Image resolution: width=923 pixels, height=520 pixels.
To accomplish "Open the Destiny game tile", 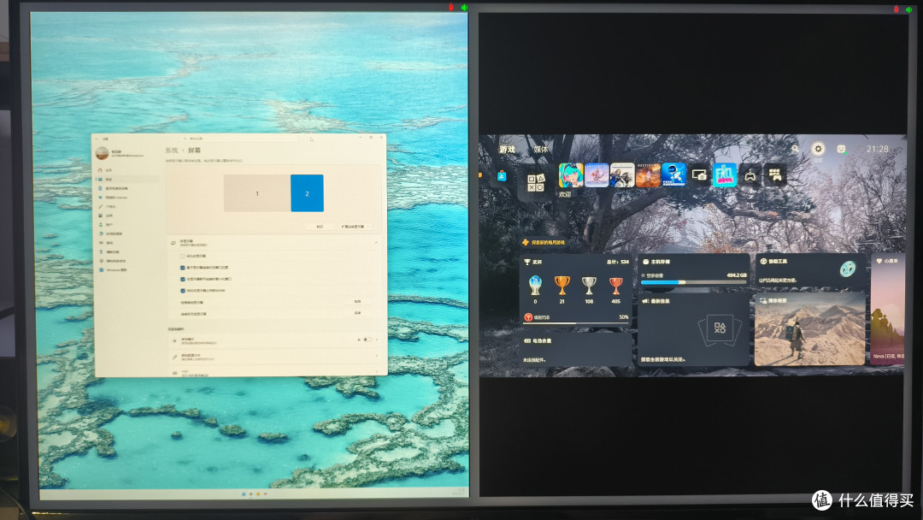I will (648, 175).
